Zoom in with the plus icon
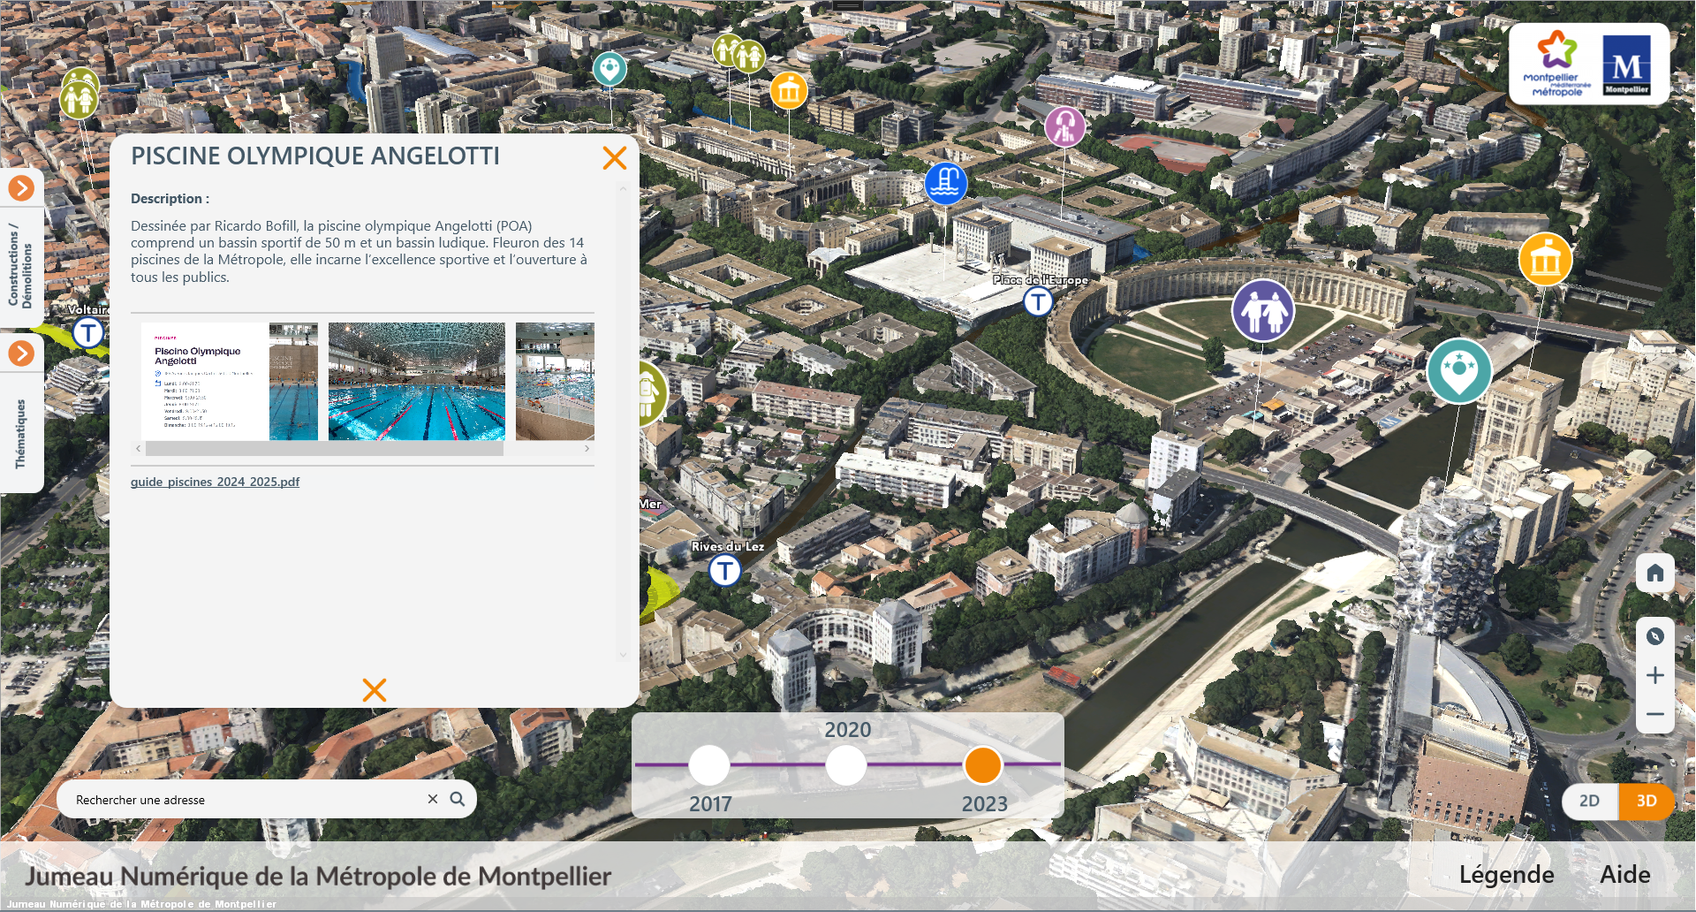The width and height of the screenshot is (1696, 912). point(1654,675)
